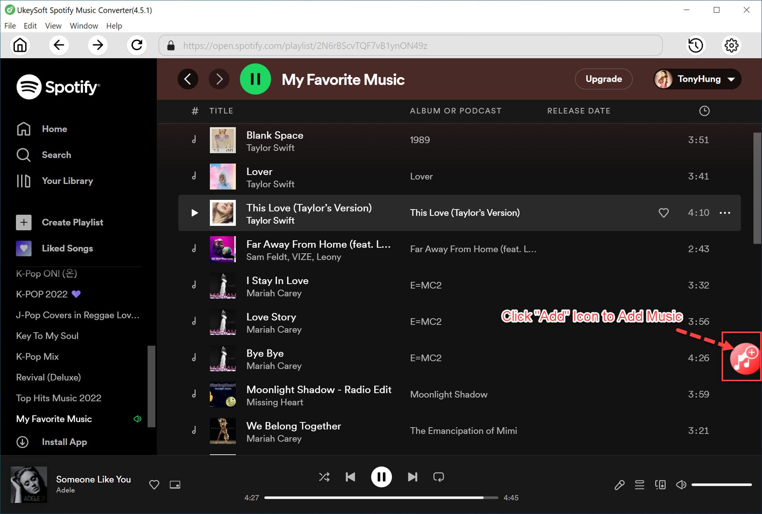
Task: Expand three-dot menu for This Love
Action: point(726,213)
